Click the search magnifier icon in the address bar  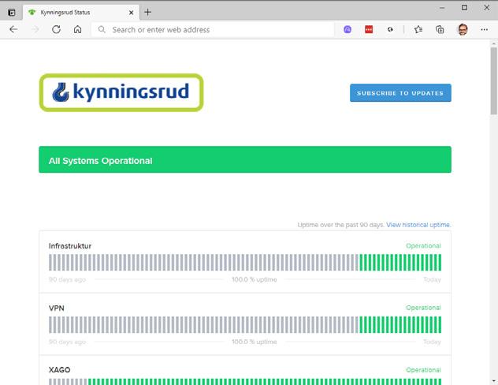click(102, 29)
